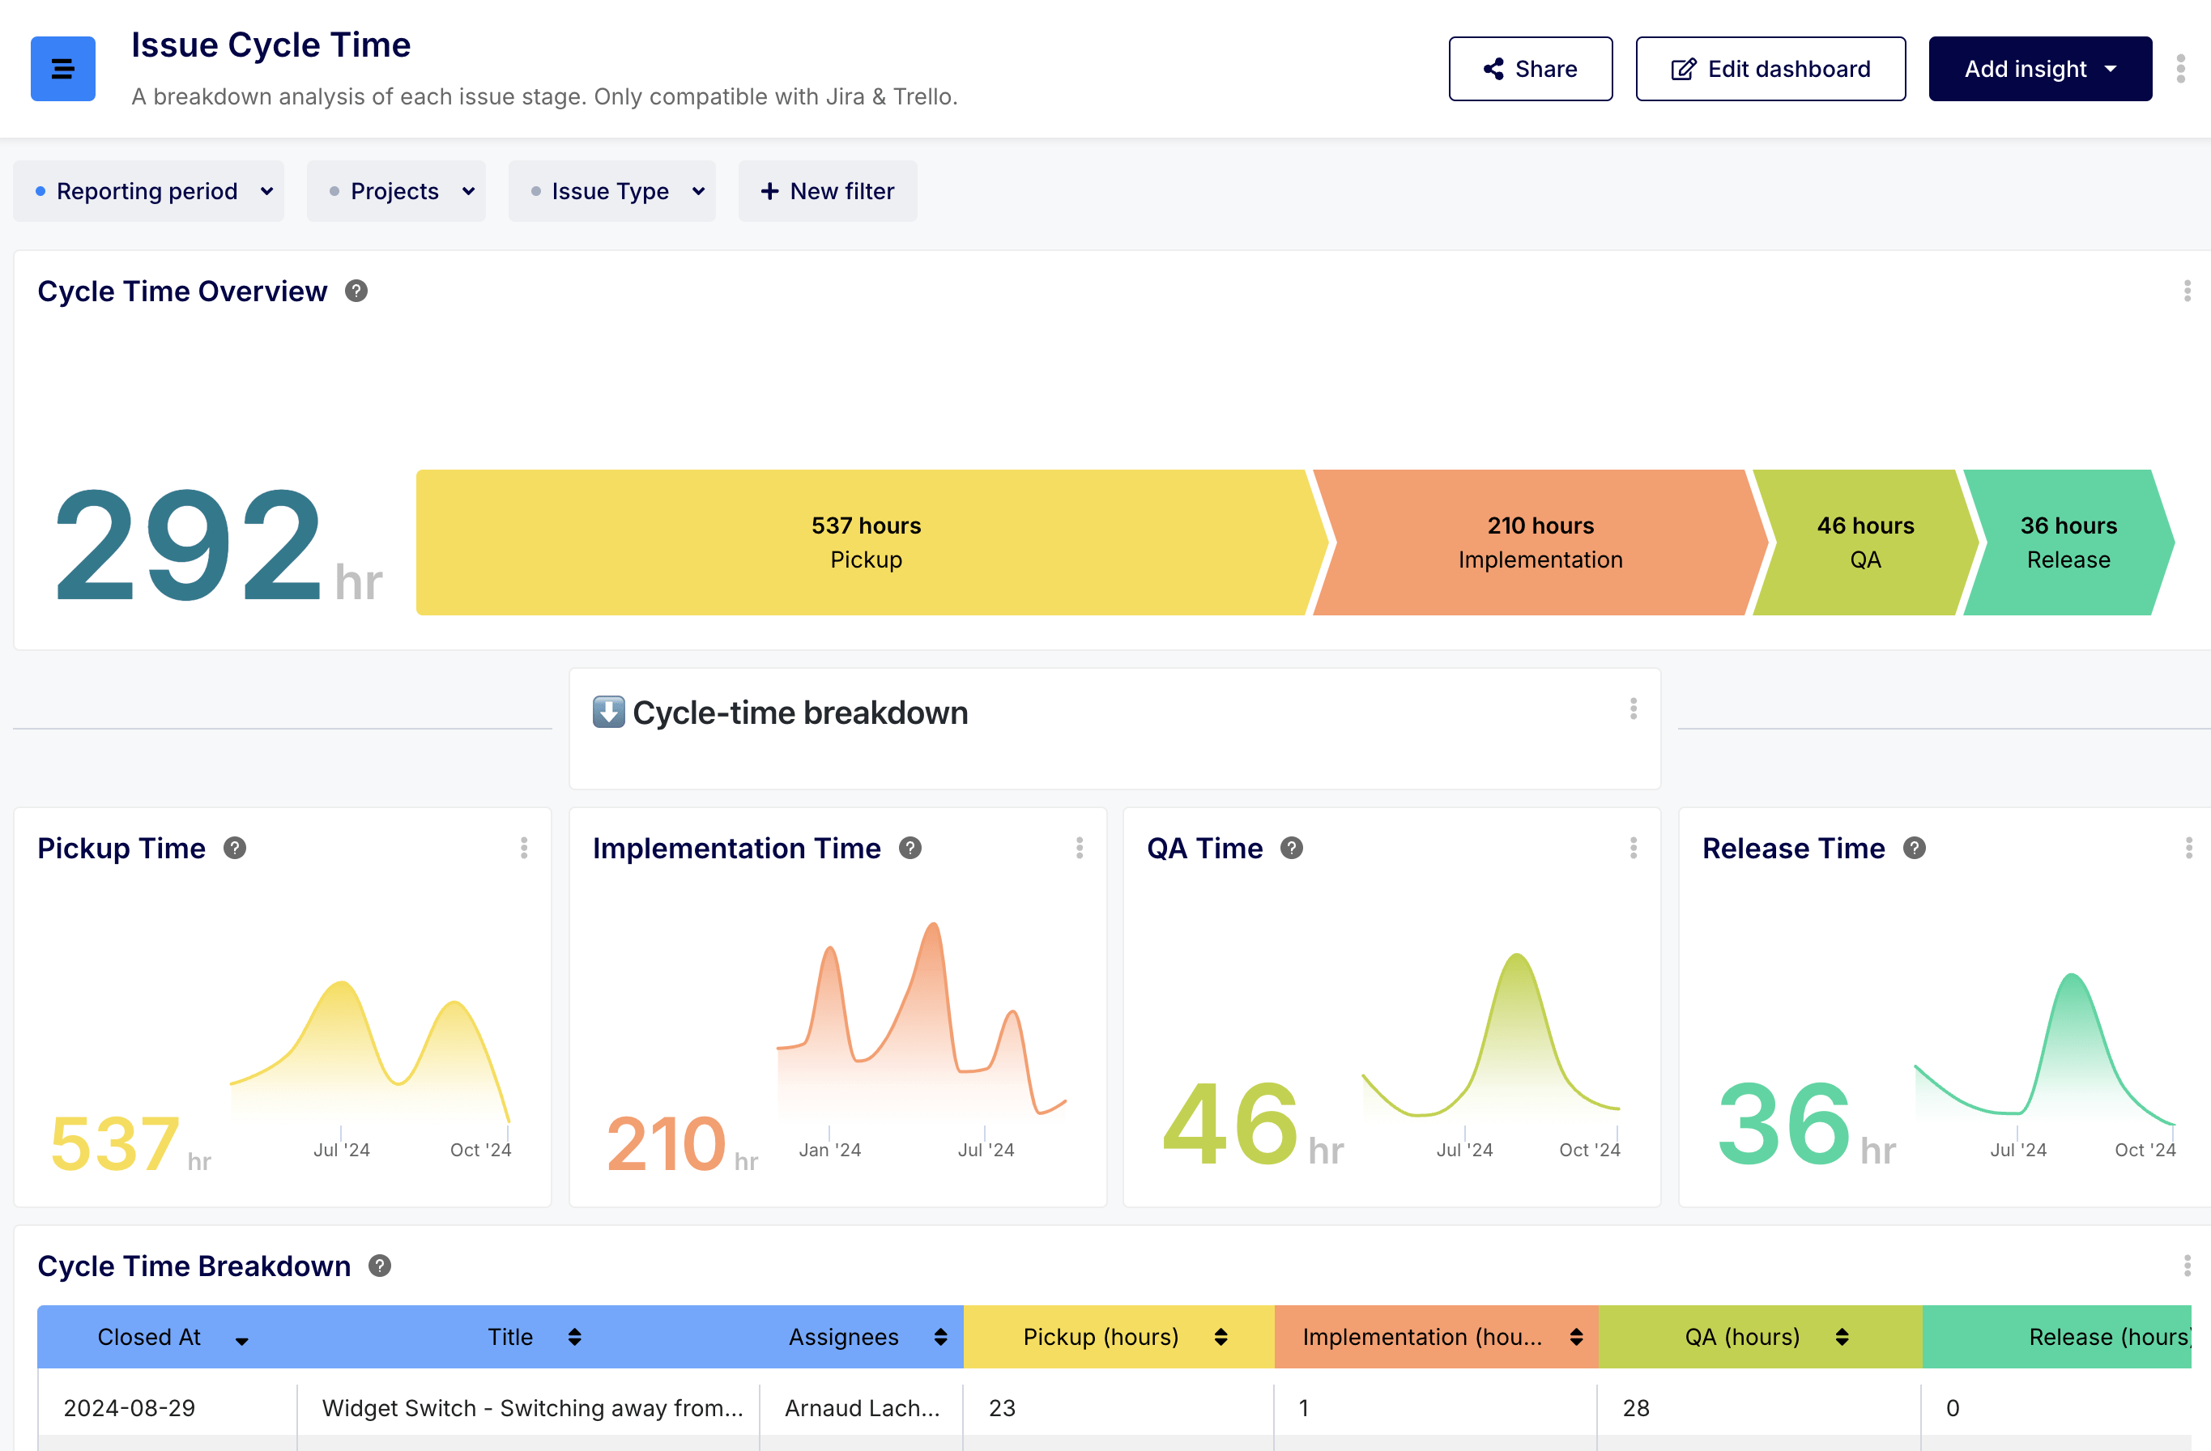
Task: Open page-level options next to Add insight
Action: 2180,69
